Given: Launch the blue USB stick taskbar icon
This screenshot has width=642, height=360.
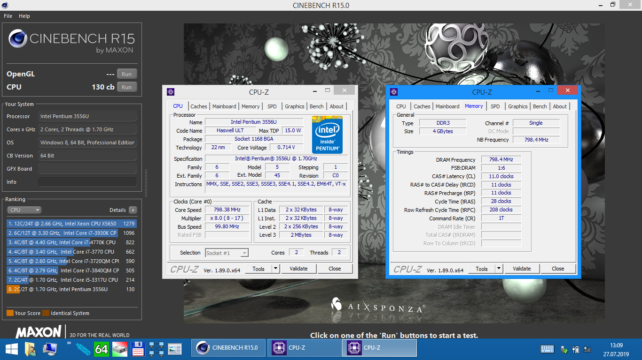Looking at the screenshot, I should pos(83,349).
